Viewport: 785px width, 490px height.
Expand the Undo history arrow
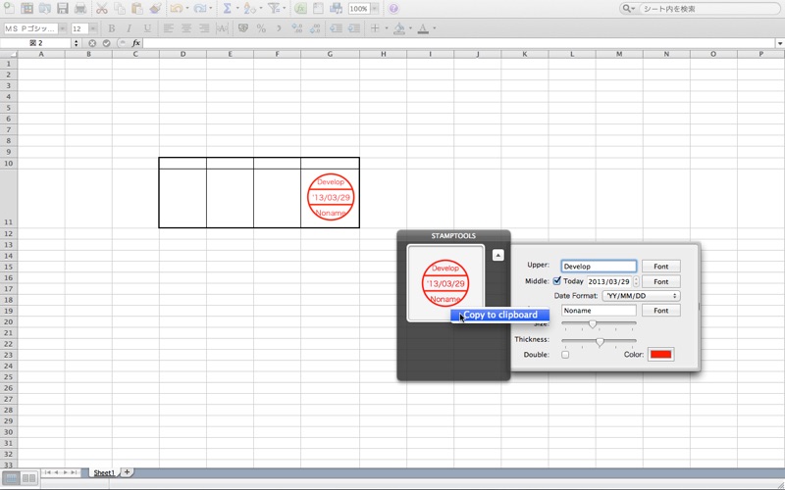pyautogui.click(x=186, y=9)
